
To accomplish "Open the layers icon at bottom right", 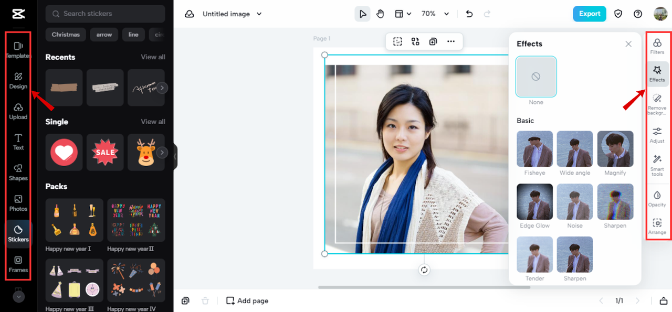I will click(664, 300).
